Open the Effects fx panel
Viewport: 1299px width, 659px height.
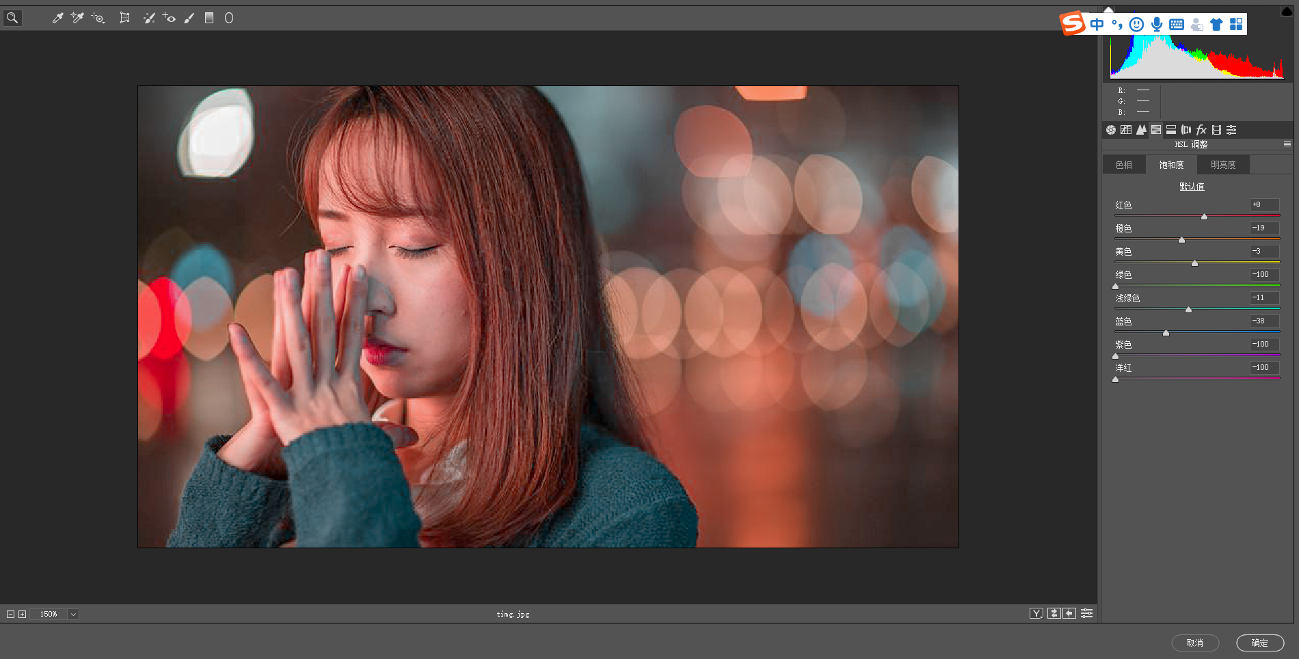click(1201, 130)
